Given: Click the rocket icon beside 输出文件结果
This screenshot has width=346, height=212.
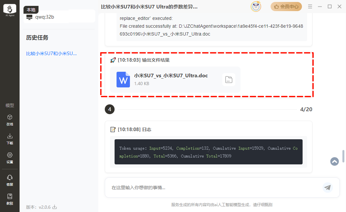Looking at the screenshot, I should [113, 60].
